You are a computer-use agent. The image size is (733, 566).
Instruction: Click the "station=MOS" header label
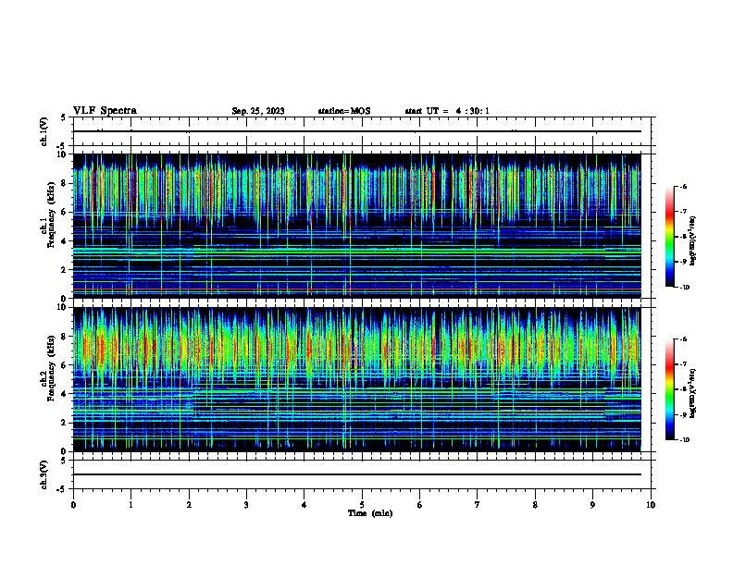click(344, 111)
